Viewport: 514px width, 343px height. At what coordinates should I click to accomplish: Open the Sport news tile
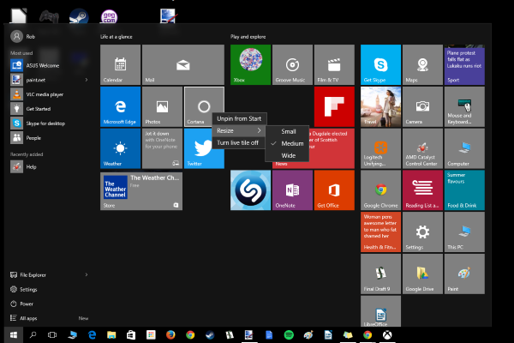(464, 64)
